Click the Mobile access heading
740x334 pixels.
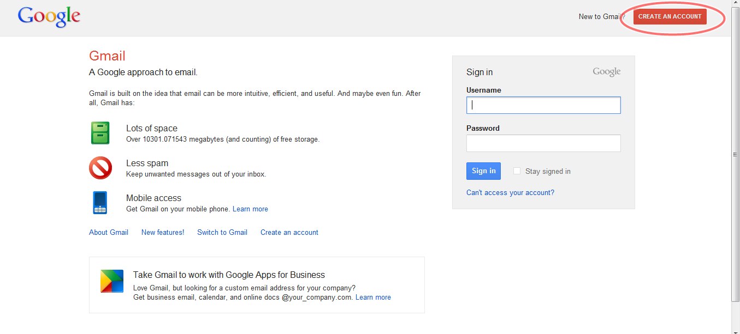tap(153, 198)
